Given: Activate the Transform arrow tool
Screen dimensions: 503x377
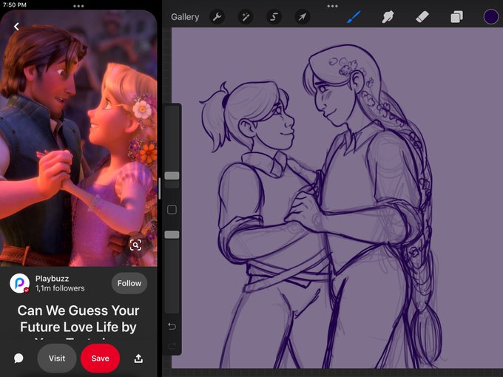Looking at the screenshot, I should pyautogui.click(x=303, y=17).
